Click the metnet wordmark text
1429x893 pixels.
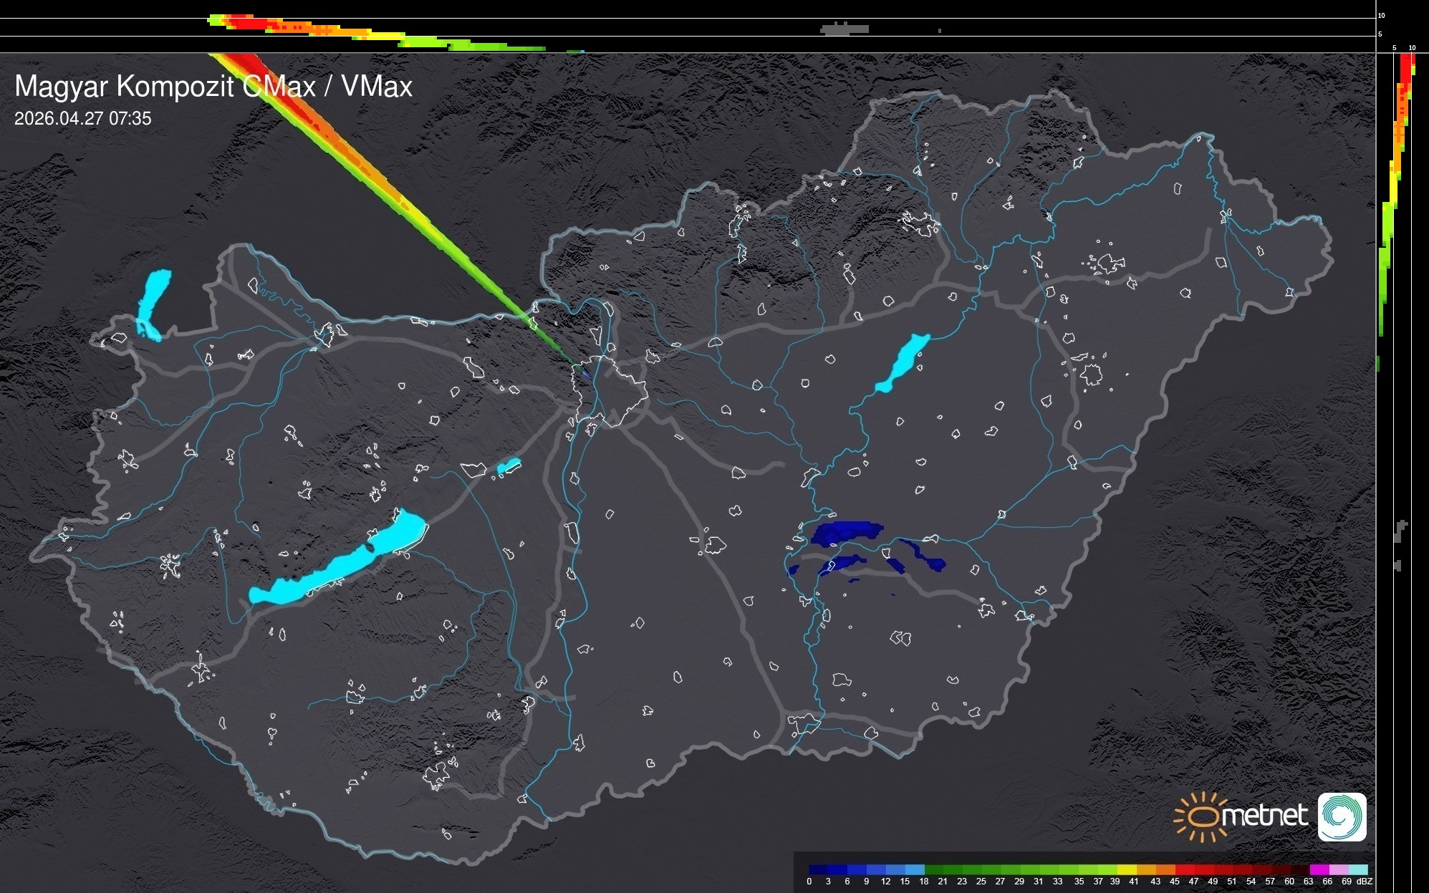[1264, 816]
